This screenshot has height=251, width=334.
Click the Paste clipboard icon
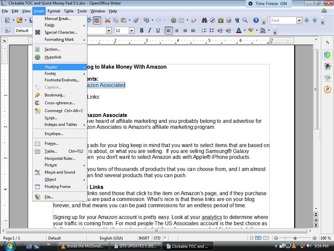pyautogui.click(x=124, y=20)
